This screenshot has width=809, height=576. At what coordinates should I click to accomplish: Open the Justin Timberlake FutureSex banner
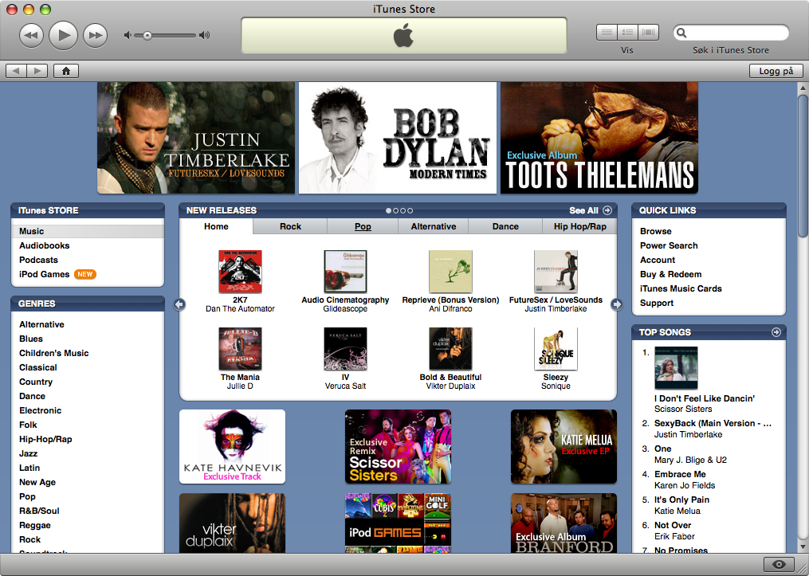(196, 138)
